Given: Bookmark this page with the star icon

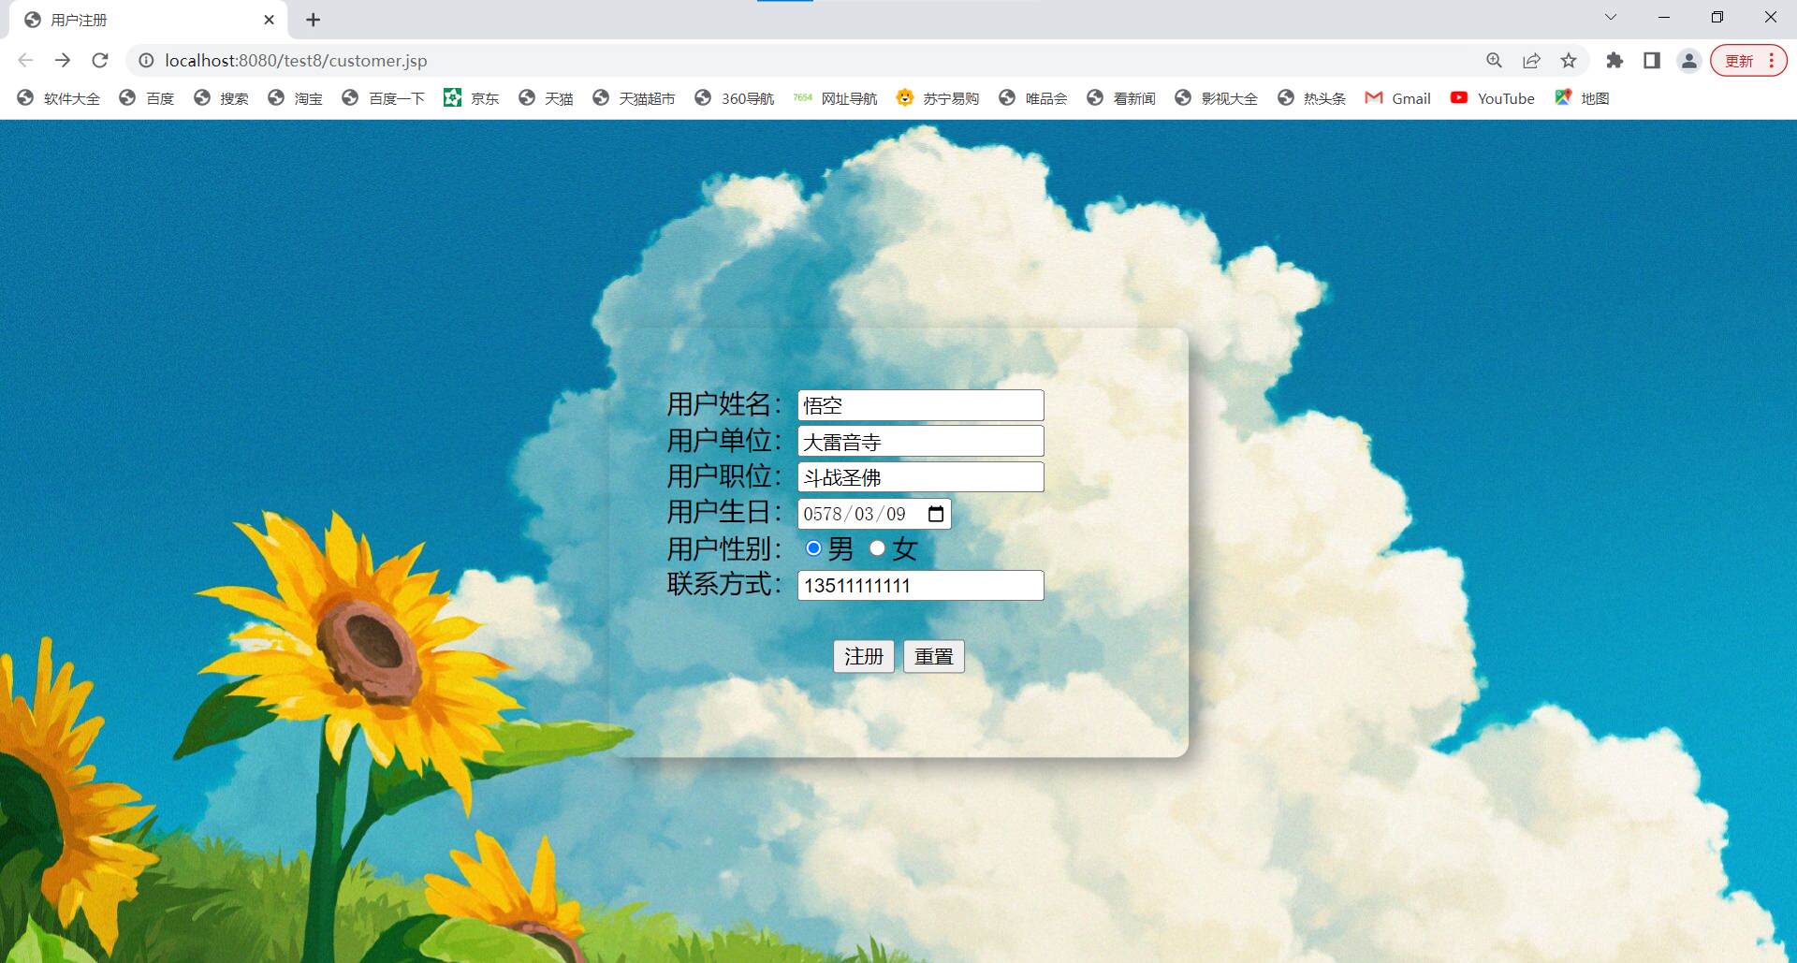Looking at the screenshot, I should click(x=1569, y=60).
